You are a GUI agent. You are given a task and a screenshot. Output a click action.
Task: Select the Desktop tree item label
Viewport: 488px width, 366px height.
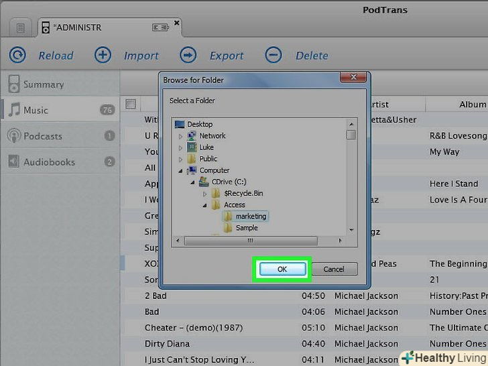coord(200,124)
